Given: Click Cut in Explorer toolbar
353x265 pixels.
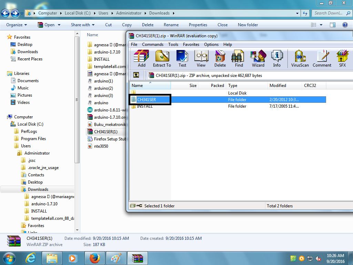Looking at the screenshot, I should [108, 25].
